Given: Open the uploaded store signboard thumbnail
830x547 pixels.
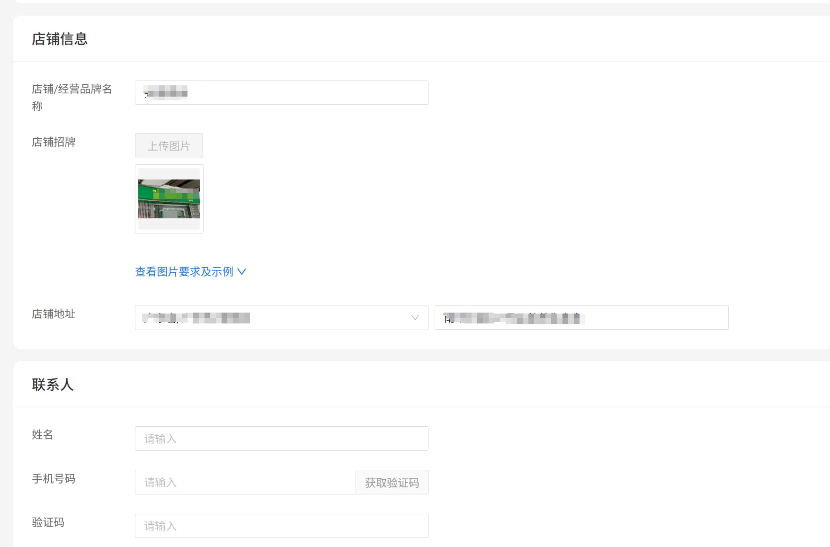Looking at the screenshot, I should pyautogui.click(x=169, y=199).
